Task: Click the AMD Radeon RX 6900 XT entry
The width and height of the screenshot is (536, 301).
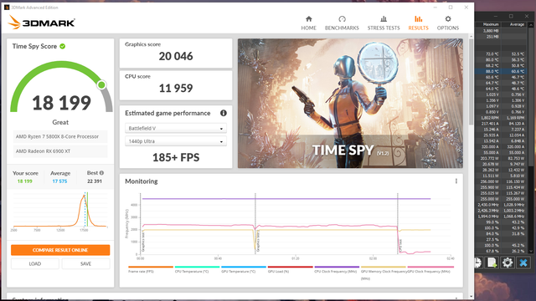Action: point(60,151)
